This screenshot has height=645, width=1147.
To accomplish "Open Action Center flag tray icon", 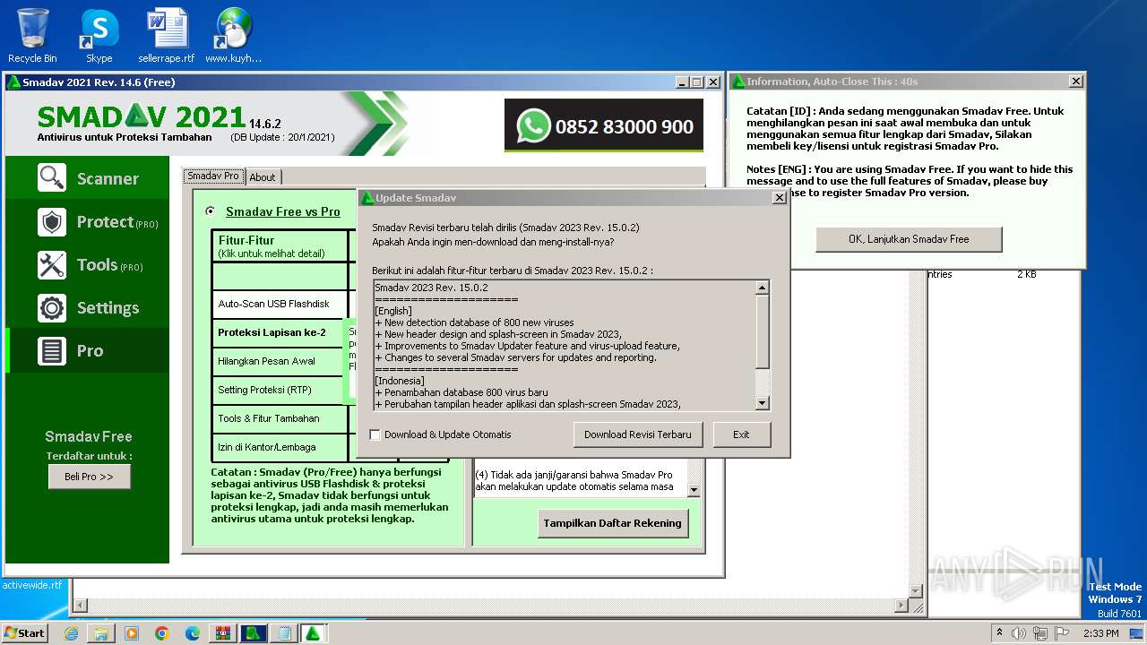I will click(x=1063, y=633).
